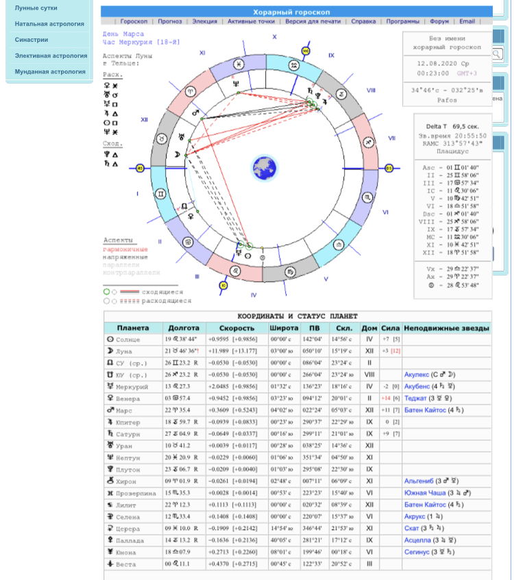Open the Акрукс fixed star link
514x580 pixels.
tap(415, 516)
